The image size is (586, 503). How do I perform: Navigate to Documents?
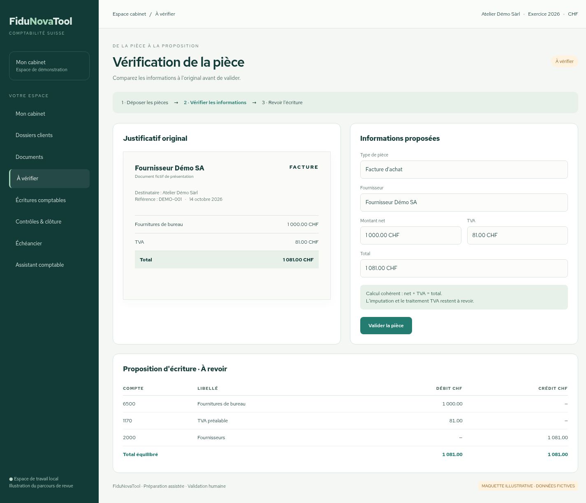pos(49,157)
